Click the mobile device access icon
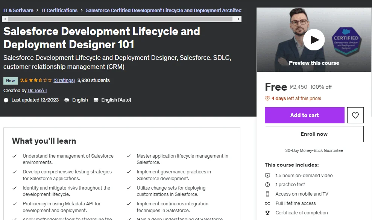372x220 pixels. coord(267,194)
